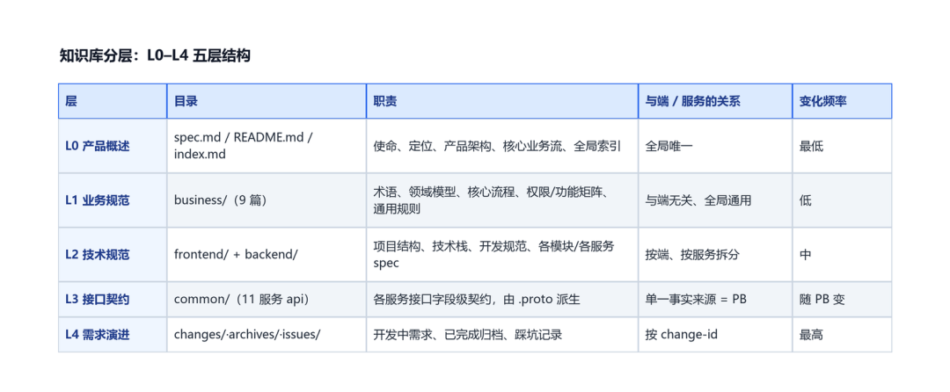This screenshot has height=392, width=950.
Task: Click the '中' frequency cell
Action: 842,255
